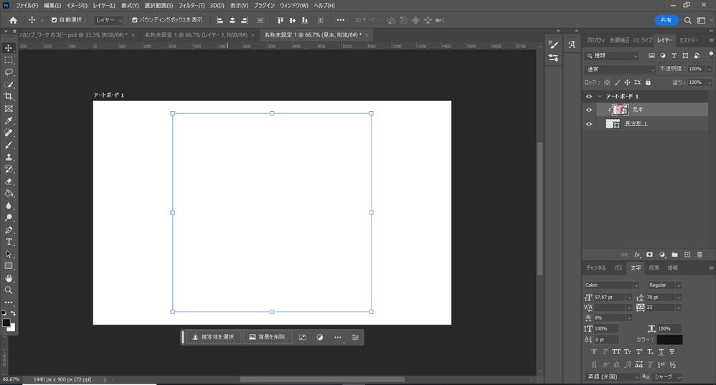Viewport: 716px width, 385px height.
Task: Click the 見本 layer thumbnail
Action: pyautogui.click(x=620, y=110)
